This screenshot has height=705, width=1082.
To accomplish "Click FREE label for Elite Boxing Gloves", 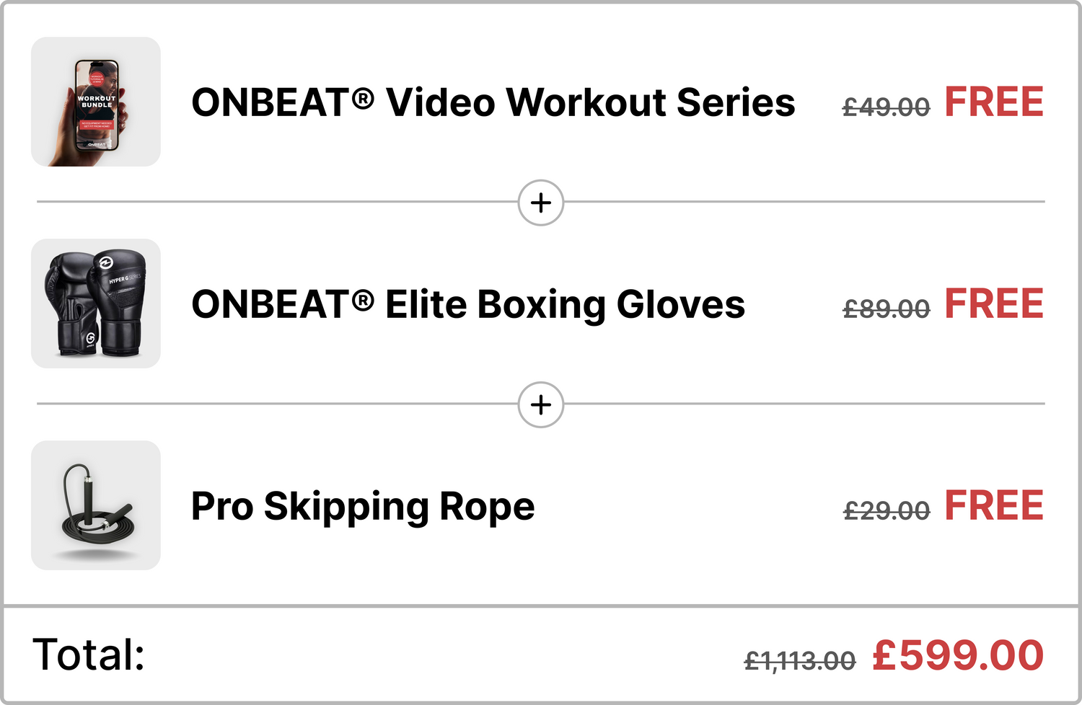I will click(x=994, y=303).
